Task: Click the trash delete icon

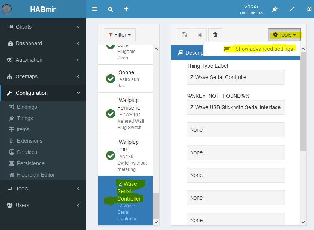Action: (215, 35)
